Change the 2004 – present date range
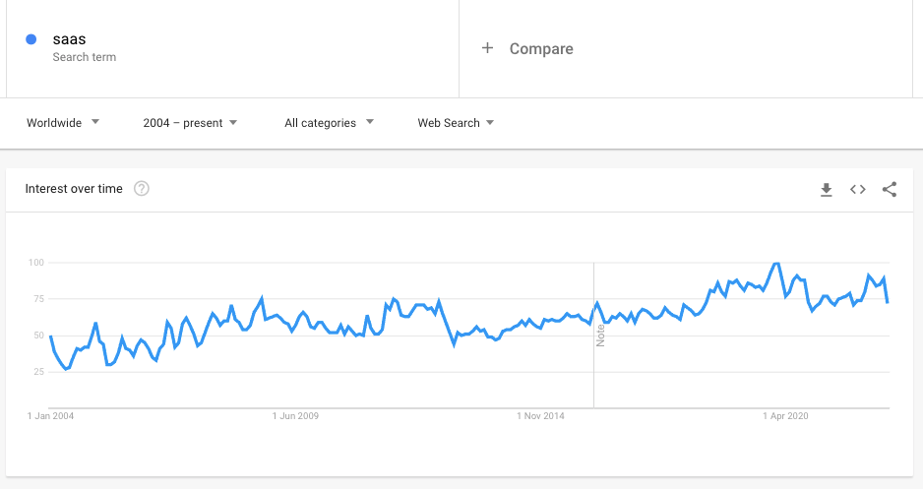Screen dimensions: 923x489 tap(190, 123)
